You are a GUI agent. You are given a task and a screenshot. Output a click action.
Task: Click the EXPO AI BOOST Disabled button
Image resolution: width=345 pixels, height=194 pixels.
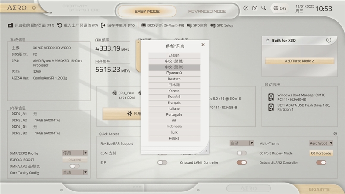tap(75, 159)
